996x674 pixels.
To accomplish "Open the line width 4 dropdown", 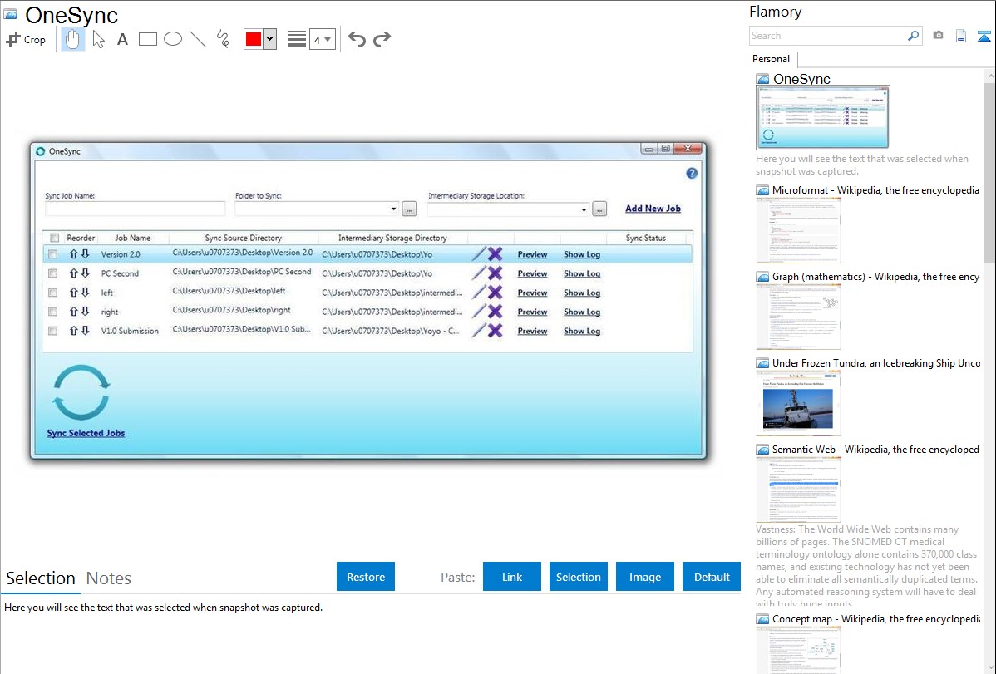I will 322,39.
